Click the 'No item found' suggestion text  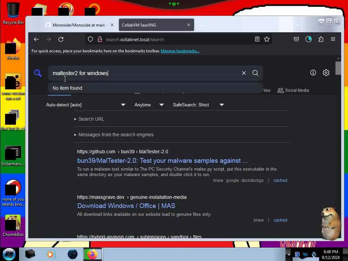click(x=67, y=88)
